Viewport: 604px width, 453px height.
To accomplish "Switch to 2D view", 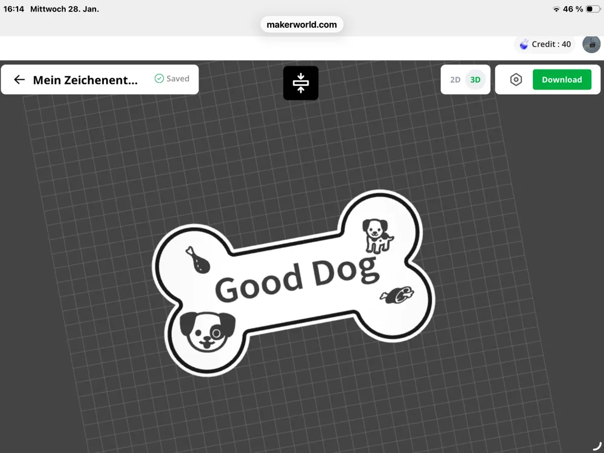I will coord(455,80).
